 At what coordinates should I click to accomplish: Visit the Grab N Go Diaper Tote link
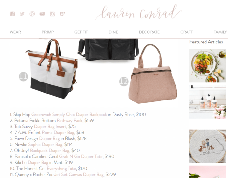click(x=81, y=157)
